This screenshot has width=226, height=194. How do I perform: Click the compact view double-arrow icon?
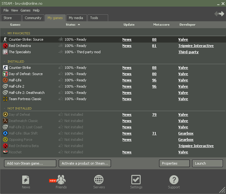click(x=219, y=14)
